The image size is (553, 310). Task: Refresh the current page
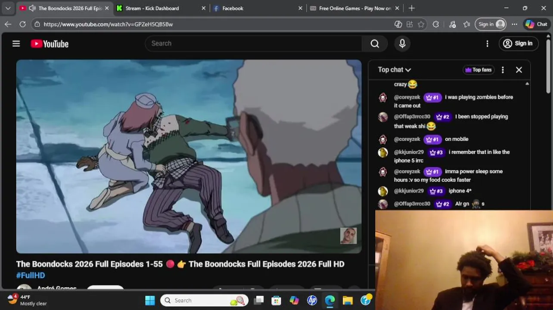[x=22, y=24]
